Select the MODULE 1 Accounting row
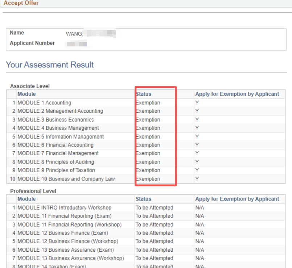The image size is (292, 268). (x=44, y=103)
